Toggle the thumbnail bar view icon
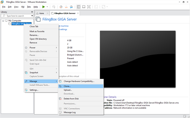 [x=84, y=7]
